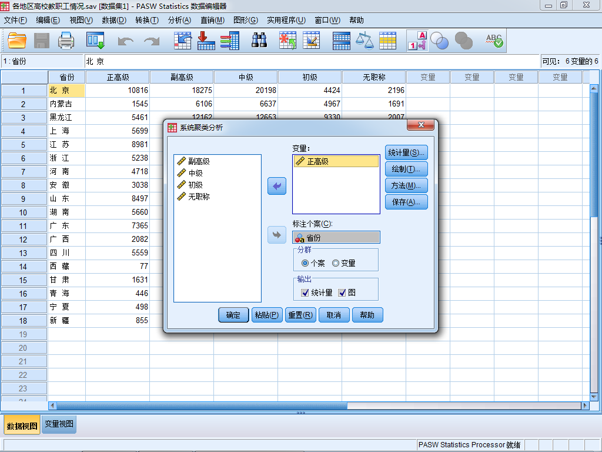Click 方法(M)... button
Screen dimensions: 602x452
tap(406, 185)
